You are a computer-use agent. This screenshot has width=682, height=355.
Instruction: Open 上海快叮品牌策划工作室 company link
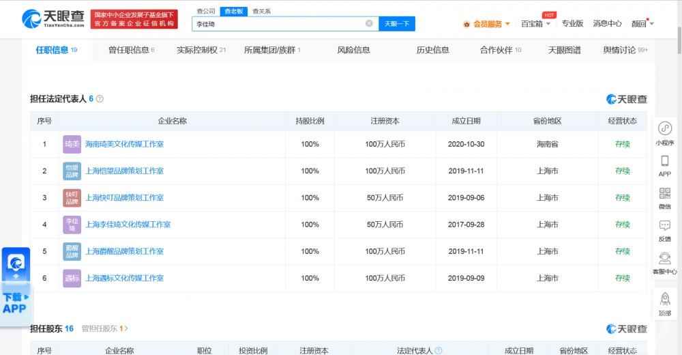124,198
